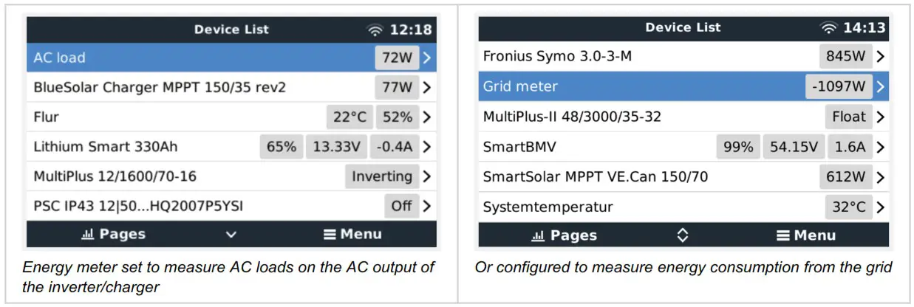Open Menu in left device list
This screenshot has width=914, height=307.
352,235
